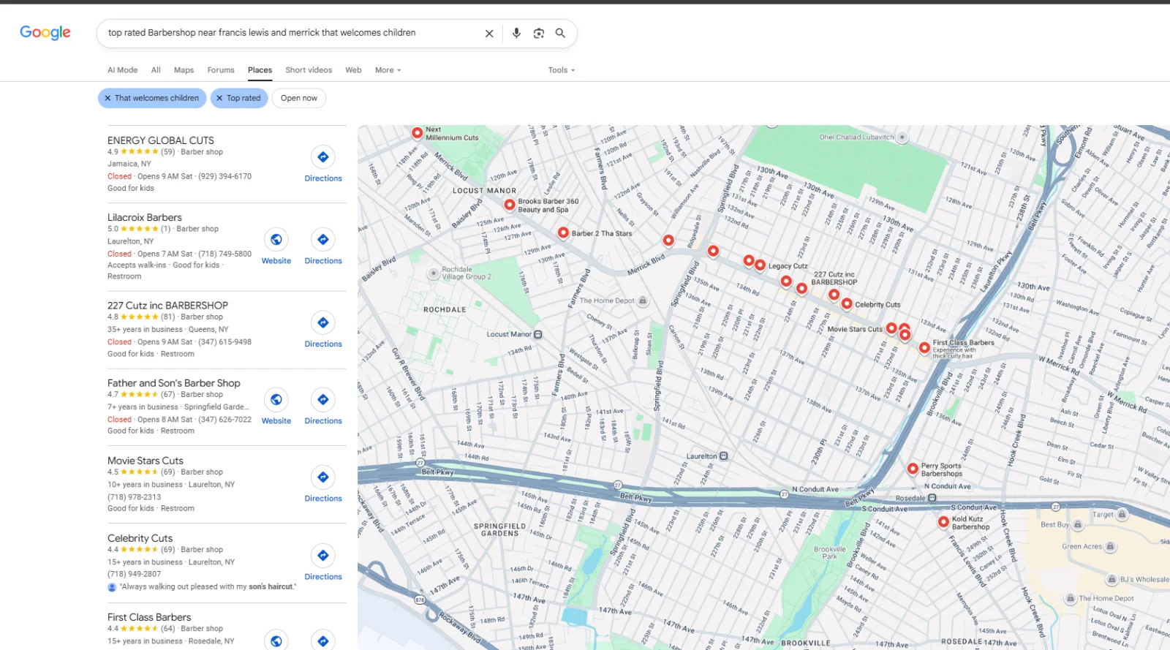Click the Rosedale station icon

[x=932, y=498]
